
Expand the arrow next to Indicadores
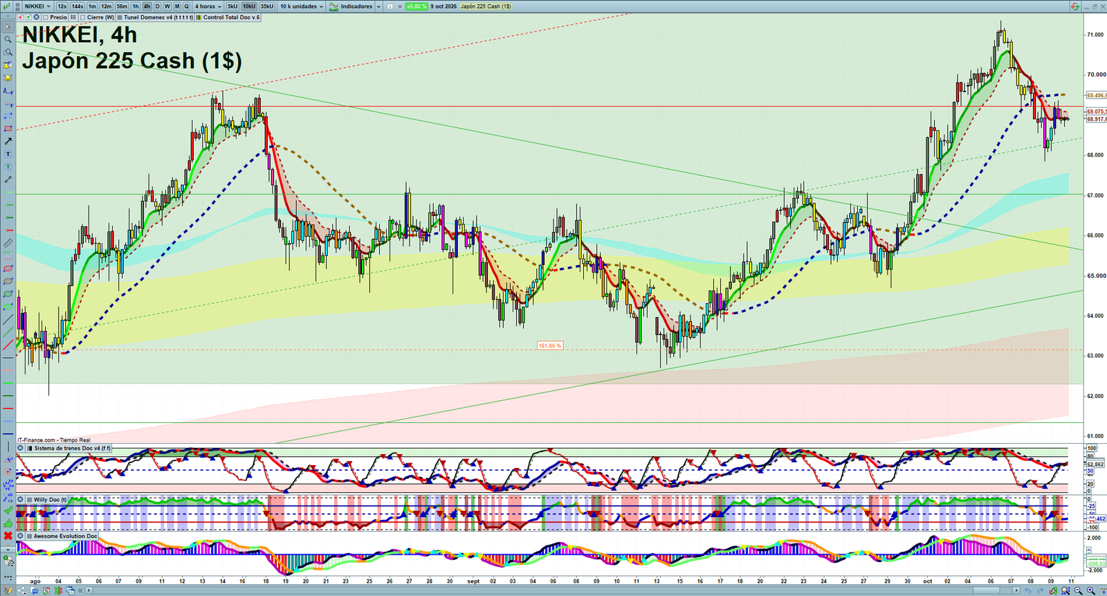click(378, 6)
